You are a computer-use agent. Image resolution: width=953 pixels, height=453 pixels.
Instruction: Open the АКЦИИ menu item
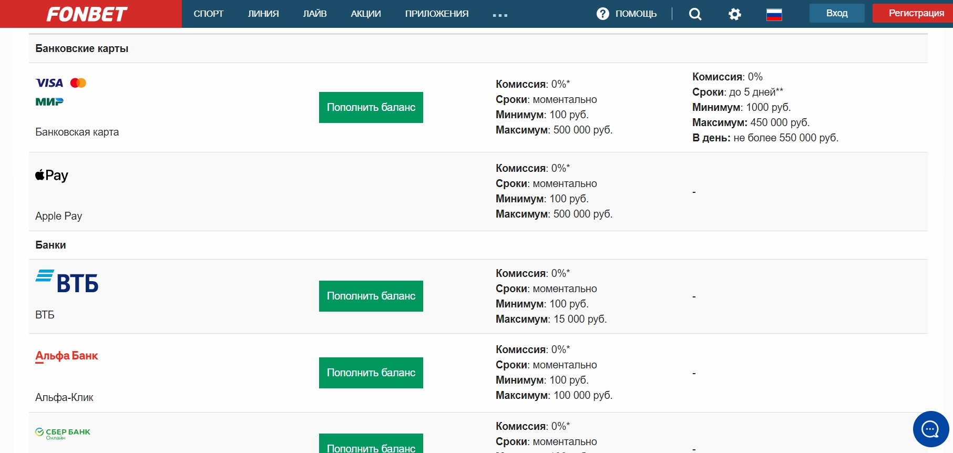[366, 14]
